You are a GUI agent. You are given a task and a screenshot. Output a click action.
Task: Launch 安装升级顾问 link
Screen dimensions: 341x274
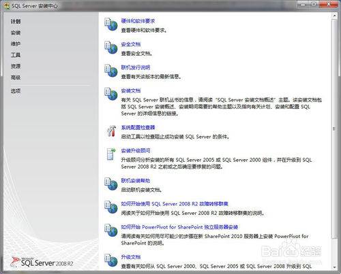coord(135,151)
